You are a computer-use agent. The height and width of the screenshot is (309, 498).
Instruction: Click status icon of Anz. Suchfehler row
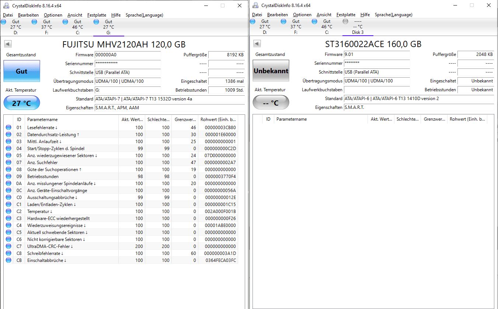pyautogui.click(x=8, y=163)
